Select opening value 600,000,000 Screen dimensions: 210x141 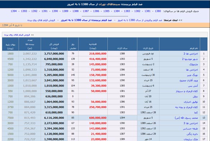(x=98, y=118)
